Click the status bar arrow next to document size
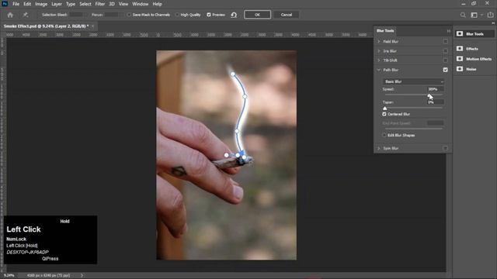The width and height of the screenshot is (497, 279). (82, 276)
